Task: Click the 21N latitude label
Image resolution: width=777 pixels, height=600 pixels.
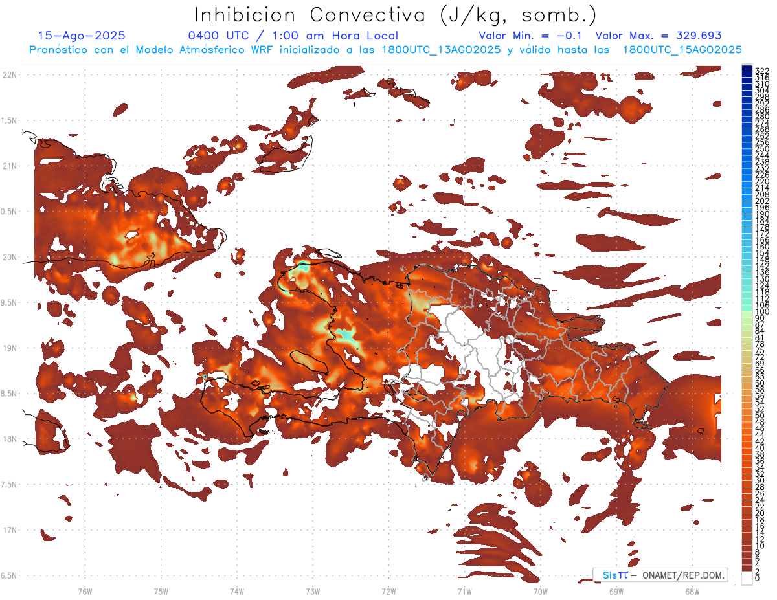Action: tap(10, 166)
